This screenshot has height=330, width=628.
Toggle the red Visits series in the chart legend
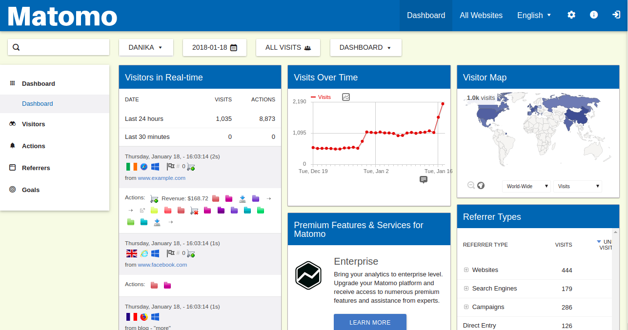tap(322, 97)
